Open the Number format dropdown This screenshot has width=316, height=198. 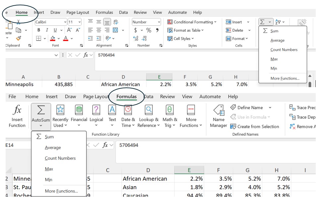159,22
